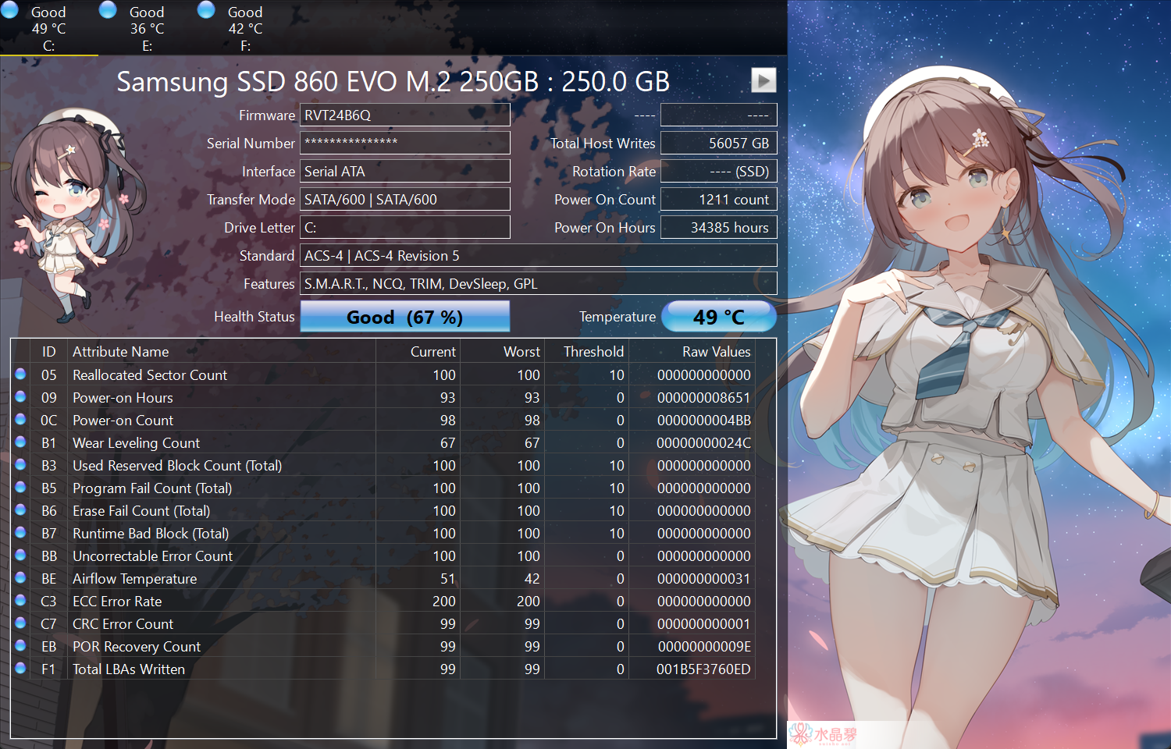Switch to the E: drive tab
Screen dimensions: 1171x749
tap(147, 28)
